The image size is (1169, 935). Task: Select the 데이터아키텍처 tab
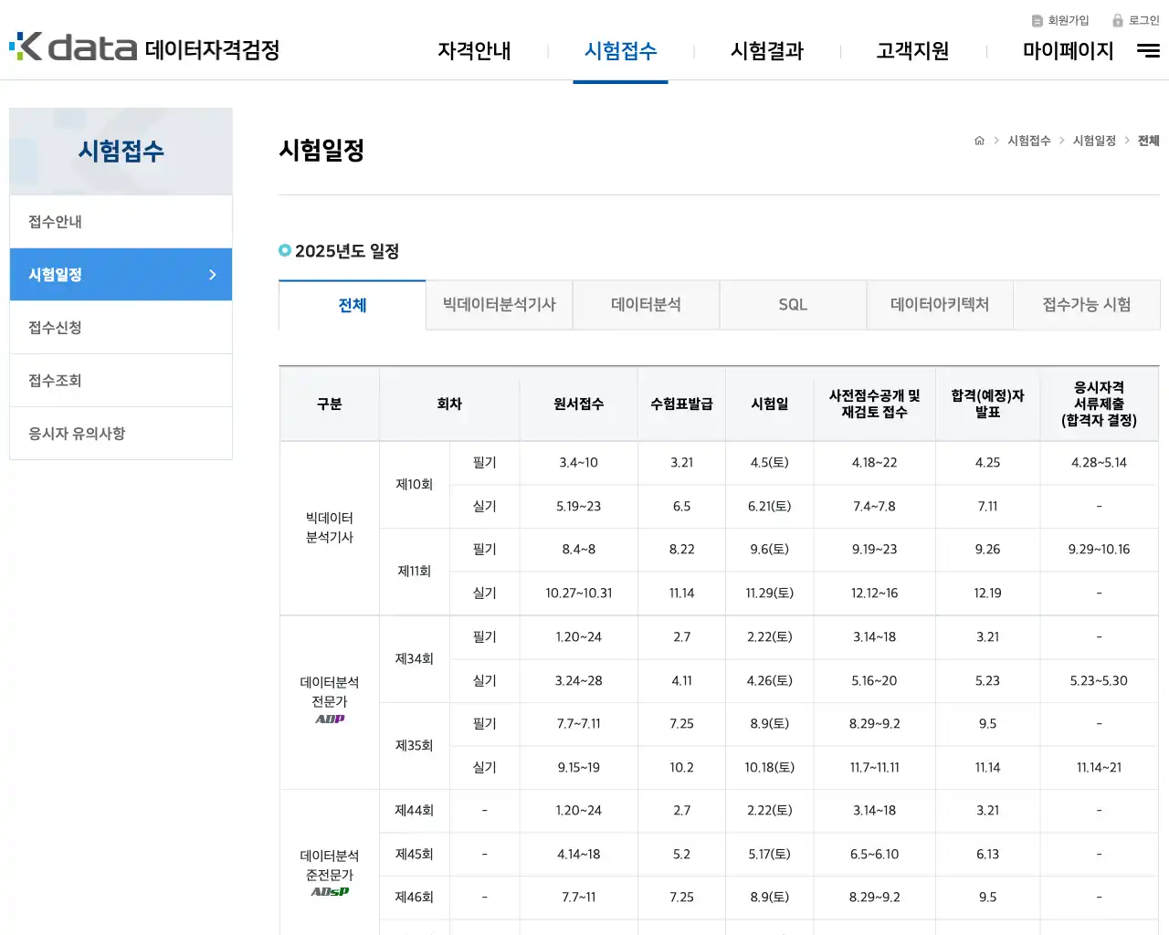coord(940,305)
